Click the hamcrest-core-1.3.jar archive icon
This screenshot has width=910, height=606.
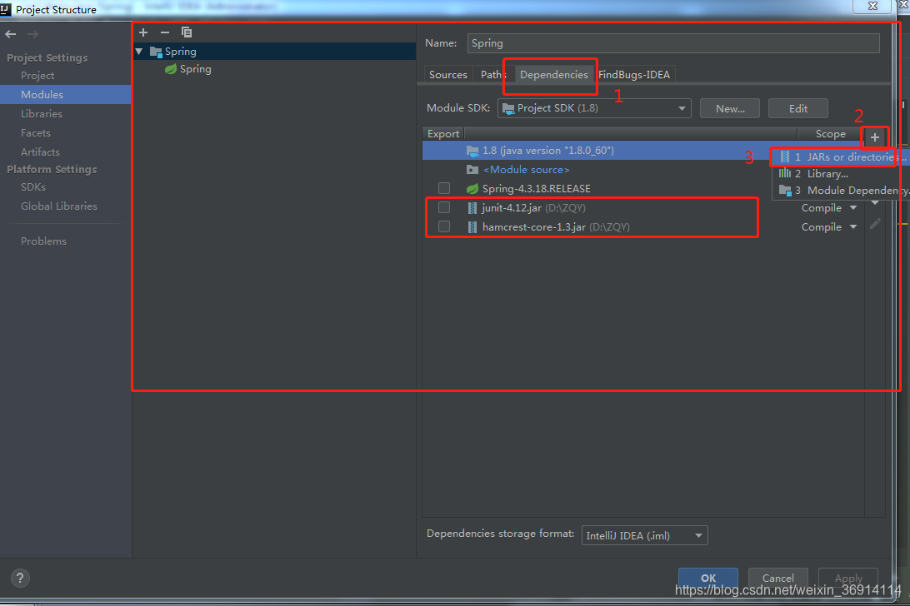click(x=472, y=226)
